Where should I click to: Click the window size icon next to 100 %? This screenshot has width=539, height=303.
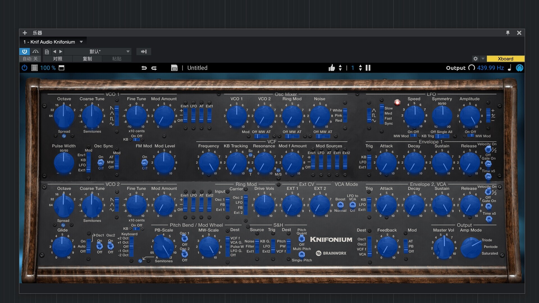(61, 68)
